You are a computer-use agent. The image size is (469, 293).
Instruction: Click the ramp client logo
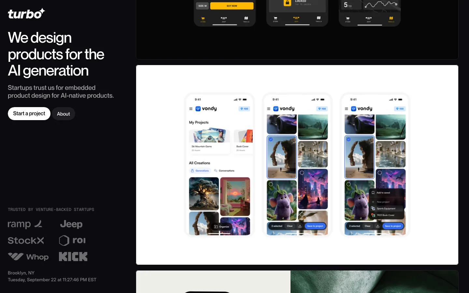[x=25, y=224]
